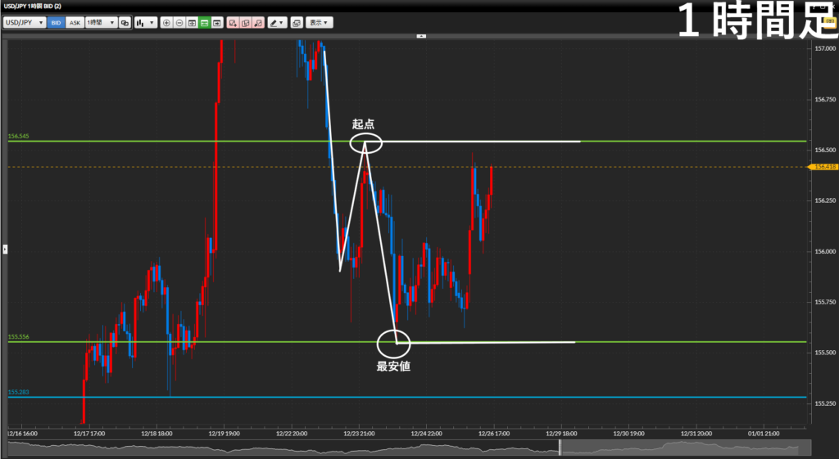Viewport: 839px width, 459px height.
Task: Open the chart type dropdown
Action: point(145,23)
